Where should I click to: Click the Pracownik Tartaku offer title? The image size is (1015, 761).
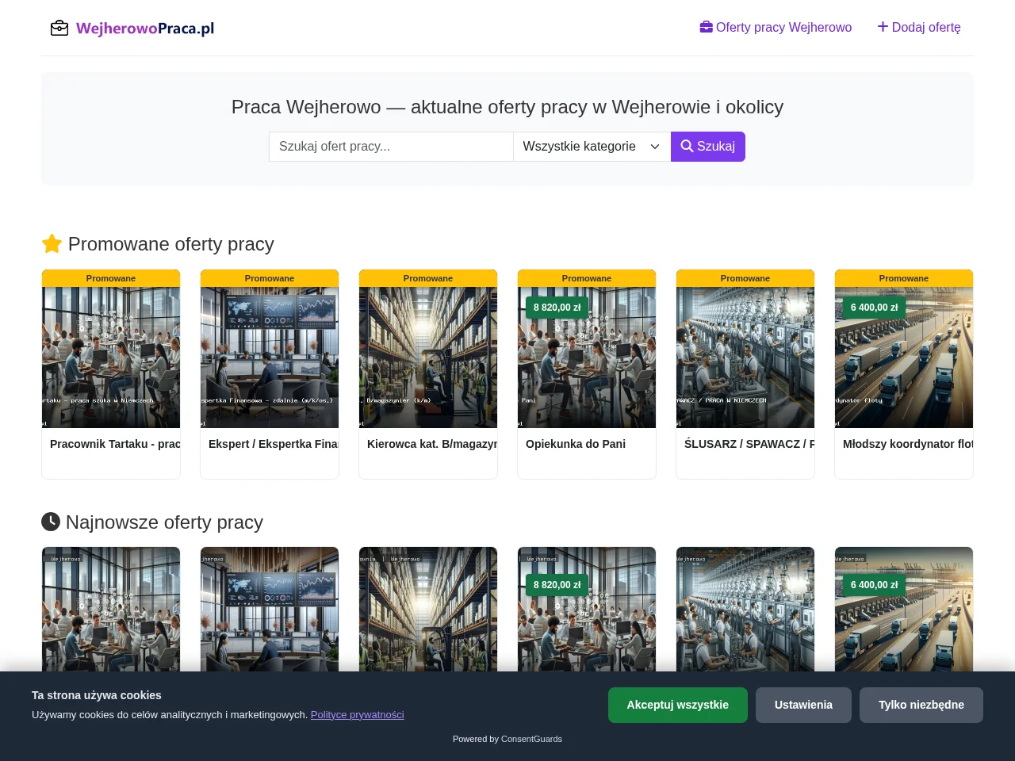coord(115,444)
